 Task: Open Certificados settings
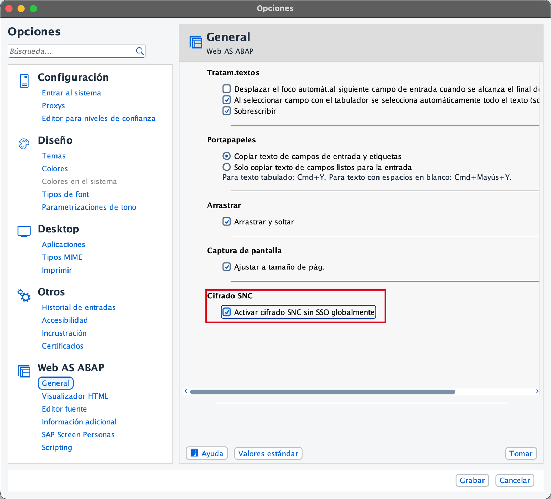[x=63, y=346]
